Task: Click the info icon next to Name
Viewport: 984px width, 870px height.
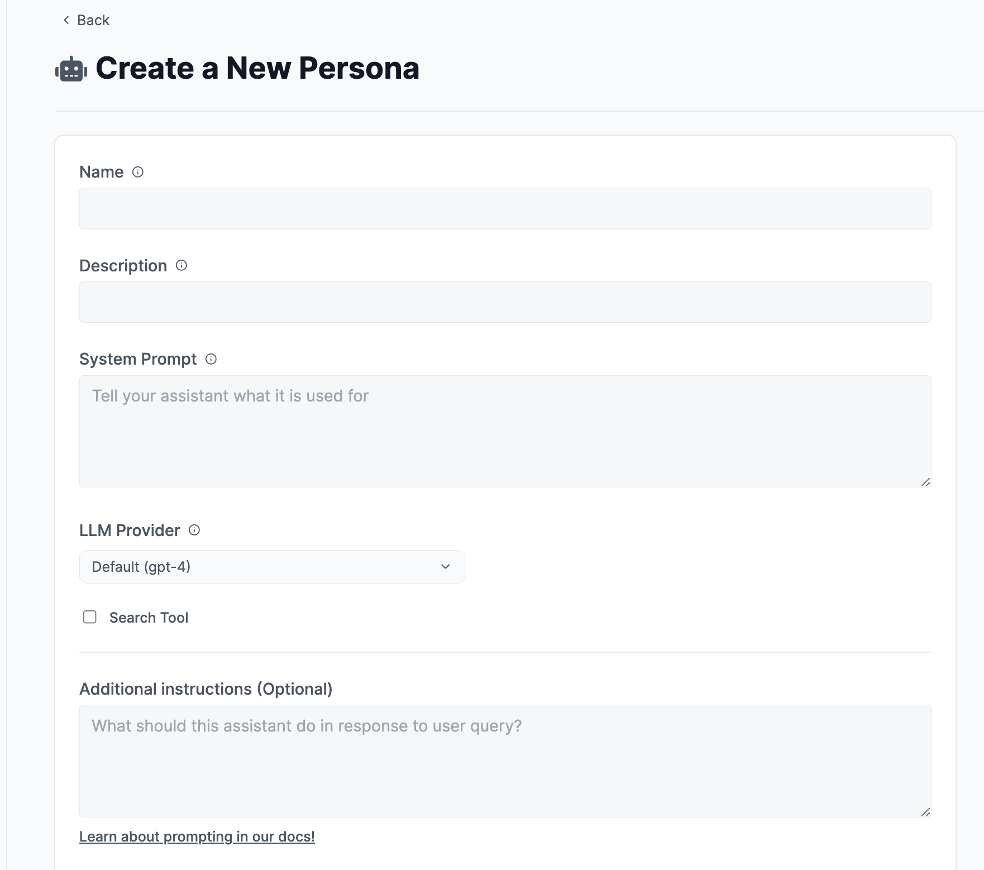Action: point(137,172)
